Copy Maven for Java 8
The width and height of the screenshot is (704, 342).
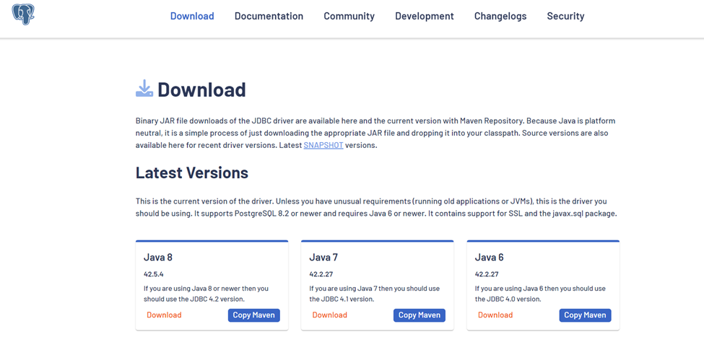[x=253, y=315]
